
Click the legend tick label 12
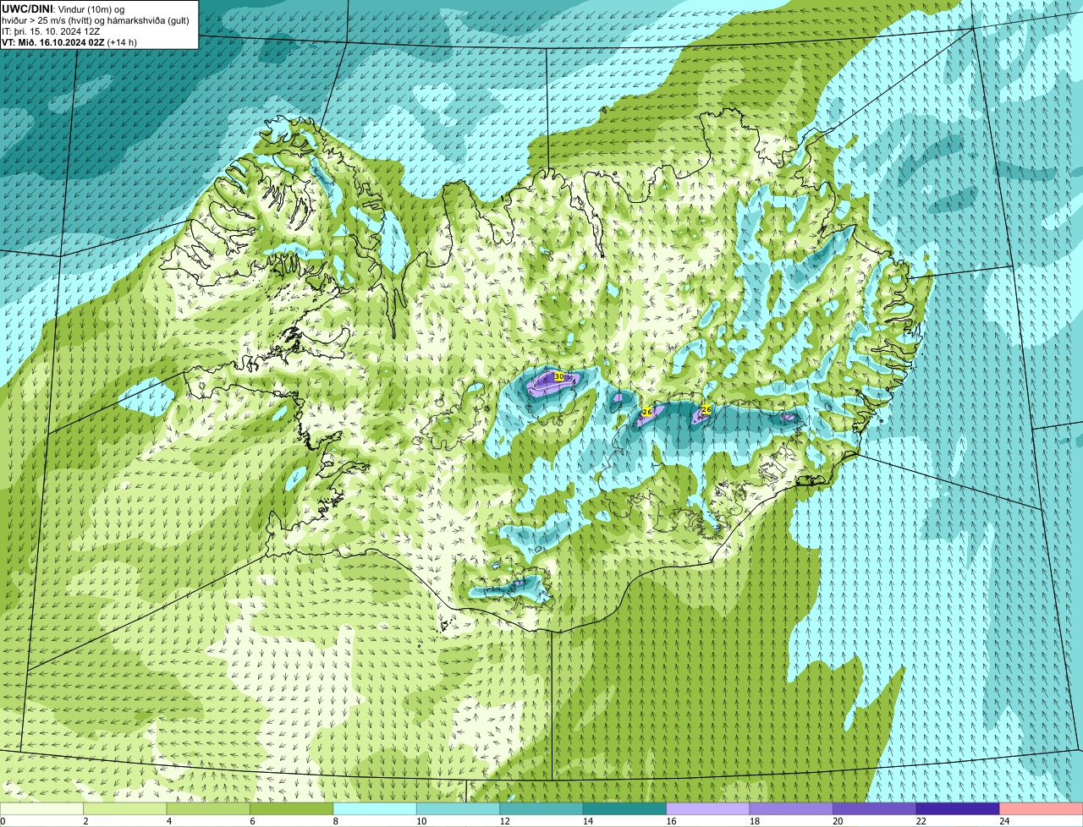tap(504, 820)
